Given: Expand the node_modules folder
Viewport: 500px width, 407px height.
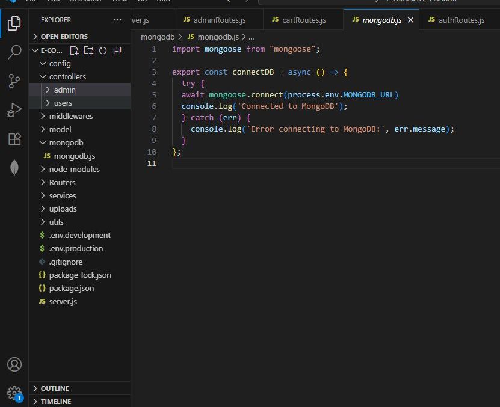Looking at the screenshot, I should tap(79, 170).
